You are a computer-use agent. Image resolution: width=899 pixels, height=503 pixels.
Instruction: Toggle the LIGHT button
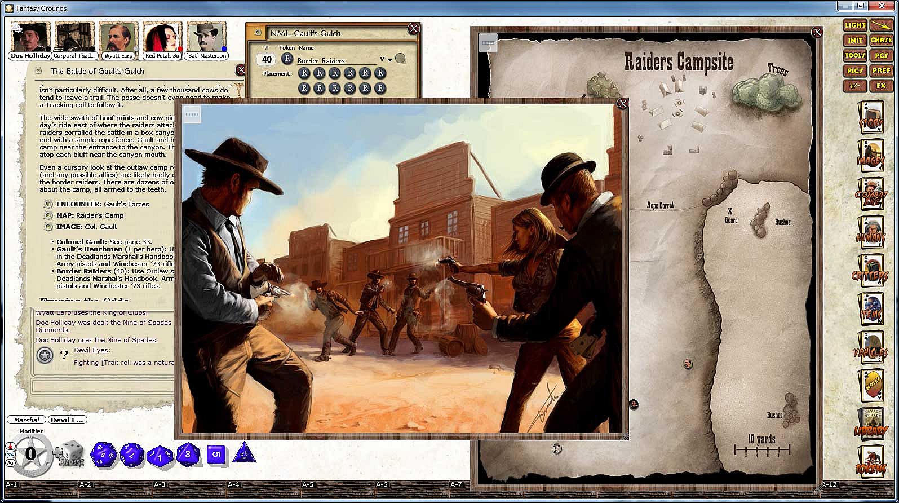click(855, 25)
